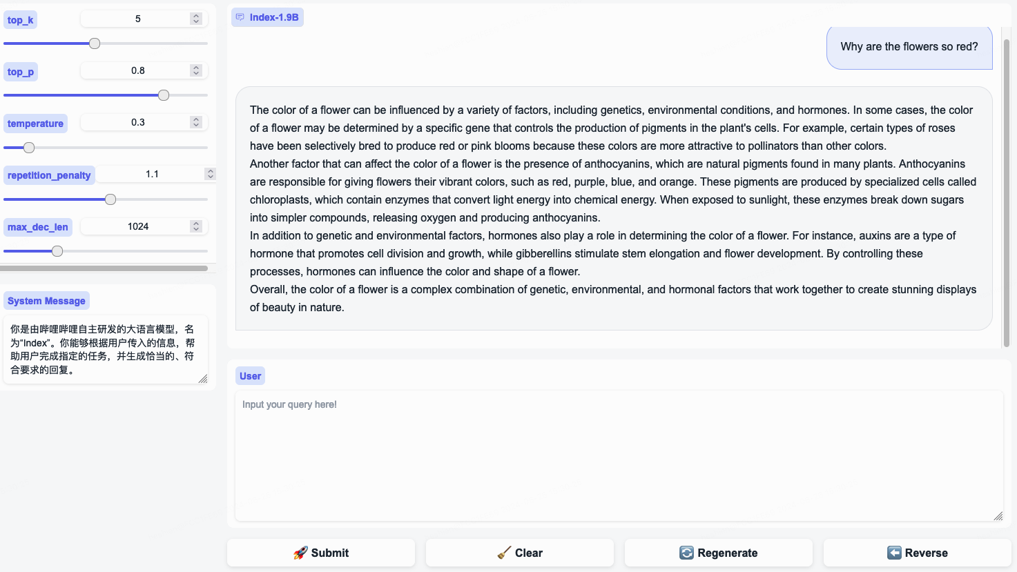Click the top_p slider handle
The image size is (1017, 572).
tap(164, 95)
